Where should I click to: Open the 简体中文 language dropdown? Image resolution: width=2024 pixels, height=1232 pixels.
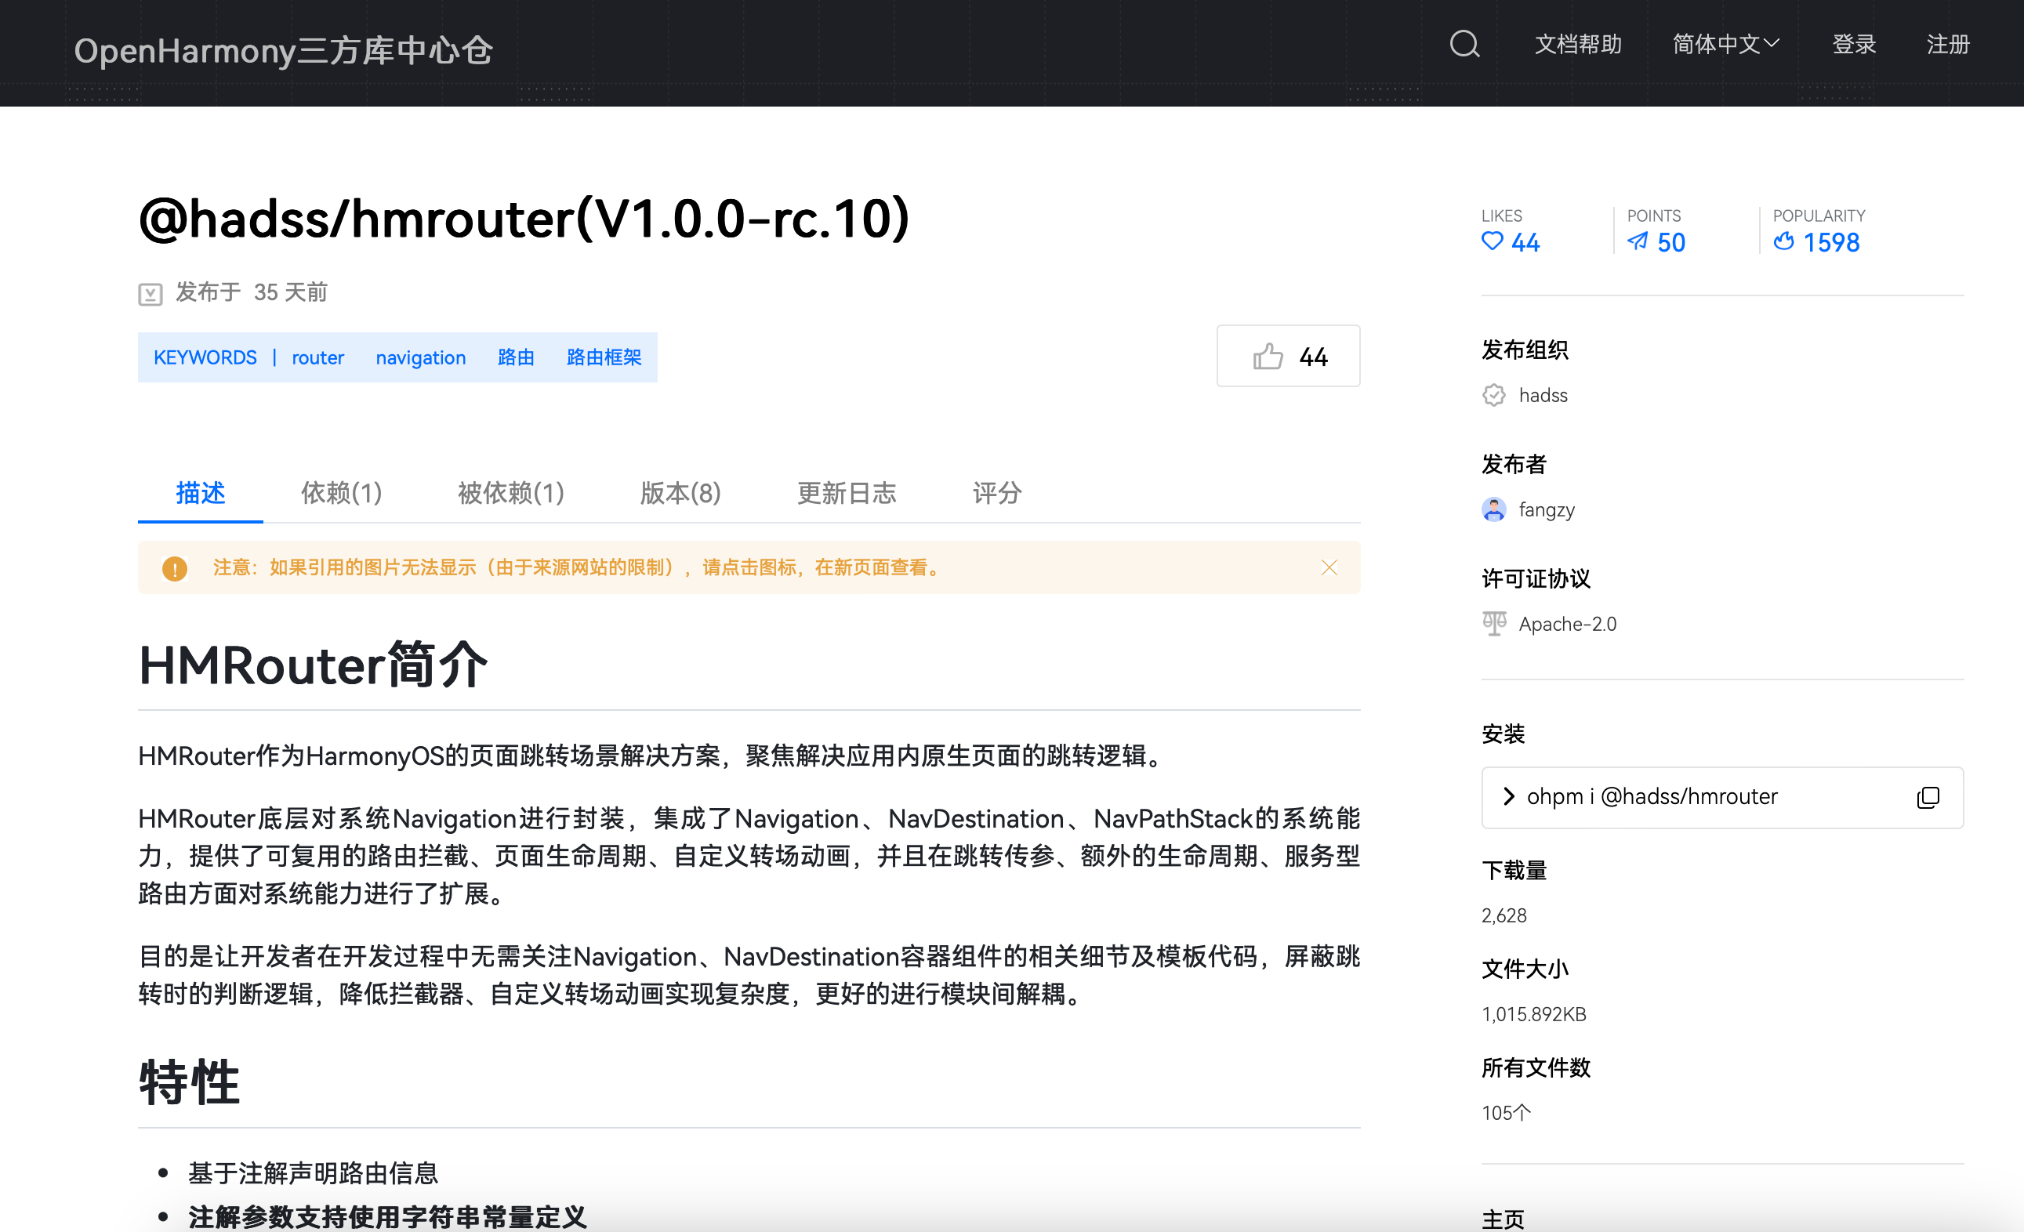tap(1725, 44)
